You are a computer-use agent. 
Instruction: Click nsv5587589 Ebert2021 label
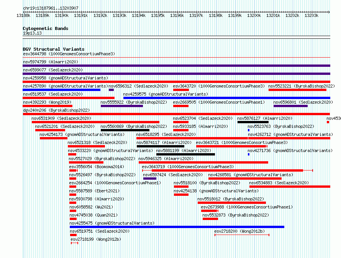[94, 191]
